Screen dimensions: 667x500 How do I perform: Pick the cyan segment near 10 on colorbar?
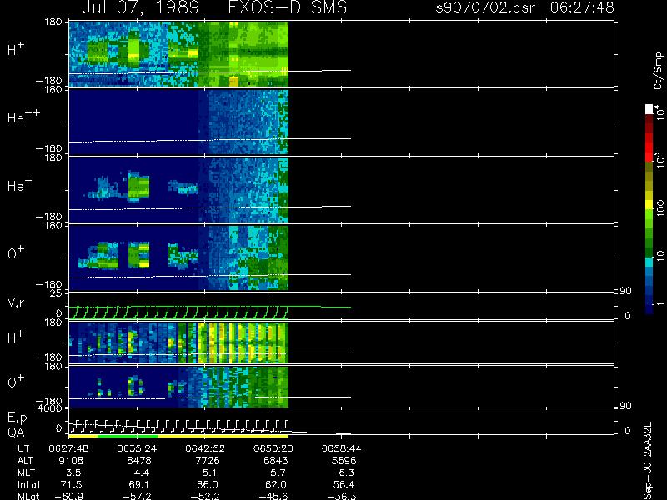tap(649, 262)
